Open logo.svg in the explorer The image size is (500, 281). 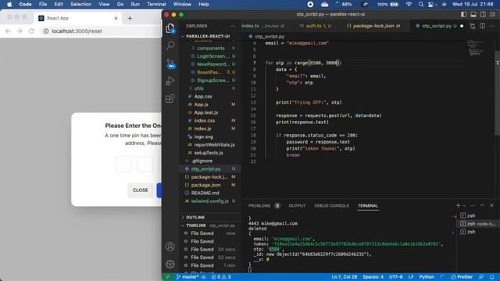[x=203, y=137]
